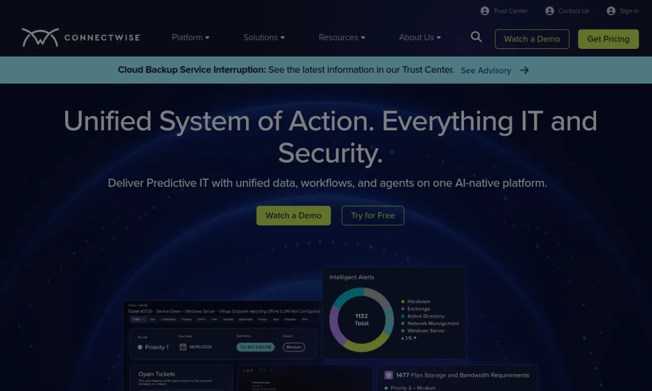Click the "Medium" impact pill
The width and height of the screenshot is (652, 391).
pyautogui.click(x=294, y=347)
